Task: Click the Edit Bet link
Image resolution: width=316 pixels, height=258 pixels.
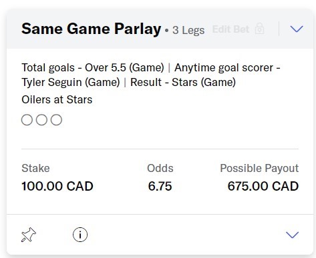Action: [230, 29]
